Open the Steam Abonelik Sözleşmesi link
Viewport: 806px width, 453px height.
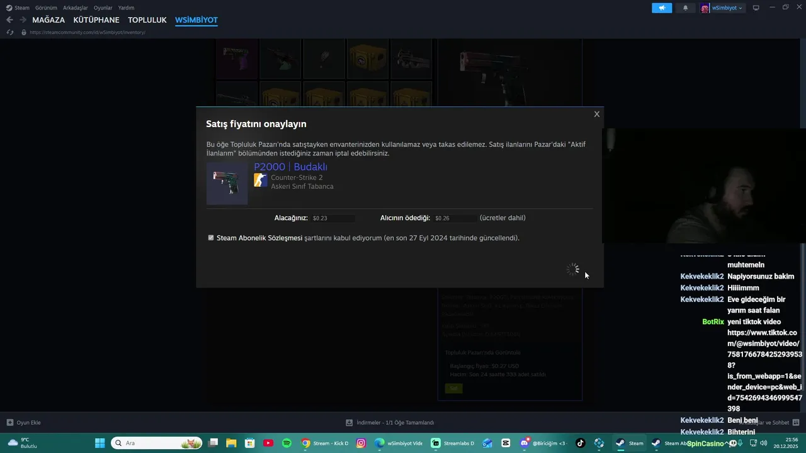pyautogui.click(x=259, y=238)
